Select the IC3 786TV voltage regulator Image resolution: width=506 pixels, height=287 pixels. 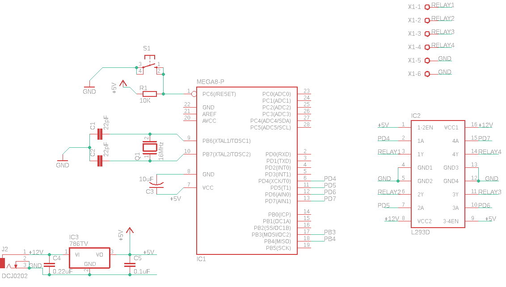[x=89, y=258]
